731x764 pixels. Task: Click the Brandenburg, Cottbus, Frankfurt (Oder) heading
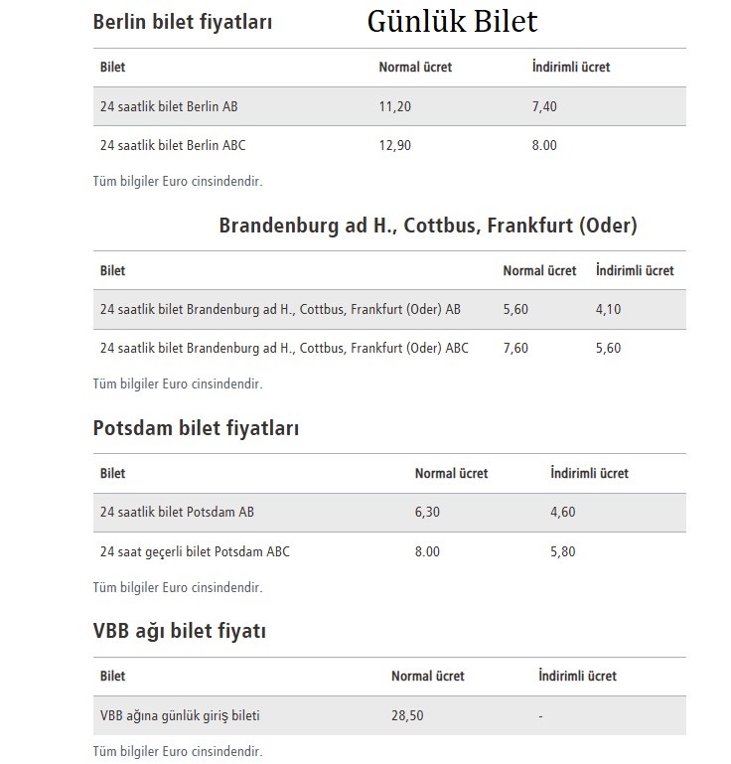point(428,226)
